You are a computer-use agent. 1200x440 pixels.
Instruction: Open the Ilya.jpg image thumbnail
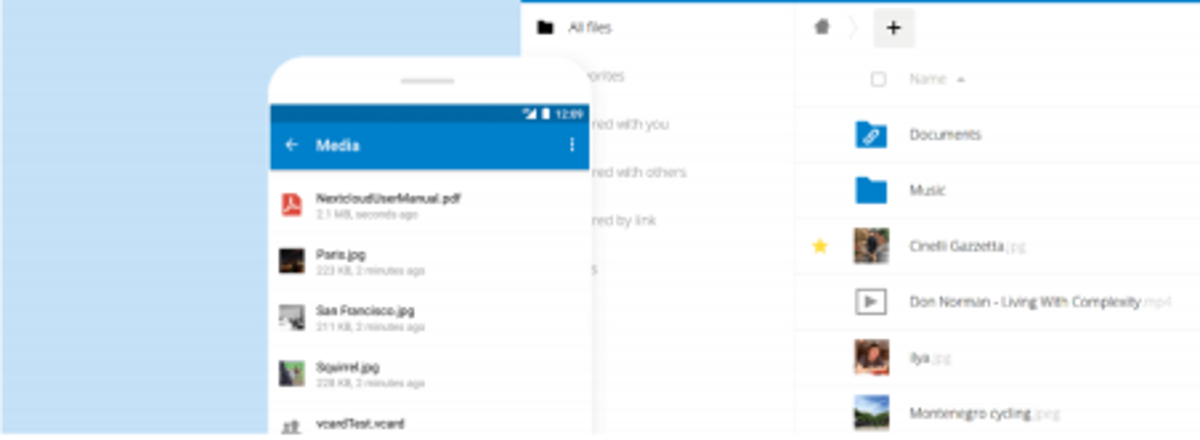(871, 357)
